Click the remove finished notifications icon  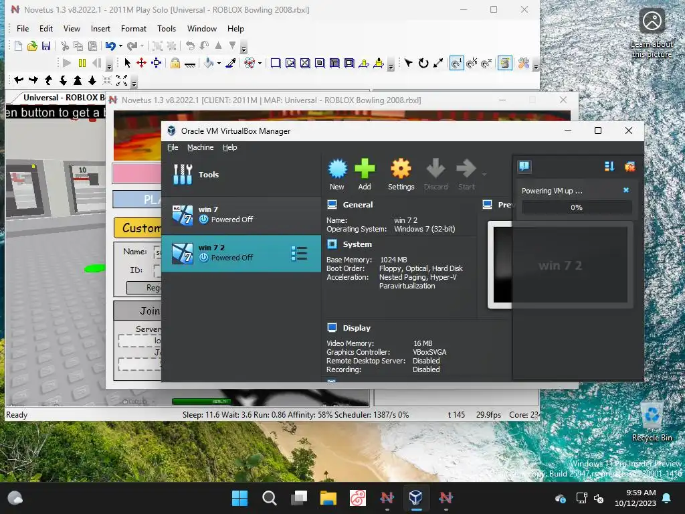pyautogui.click(x=629, y=166)
